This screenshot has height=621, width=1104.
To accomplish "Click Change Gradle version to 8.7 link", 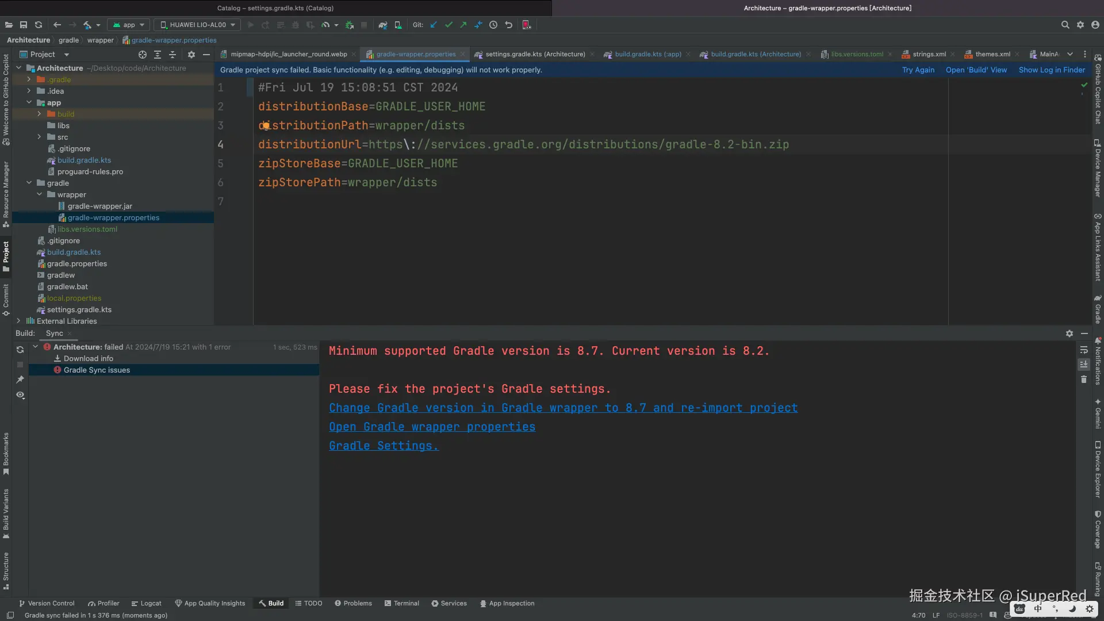I will pos(563,408).
